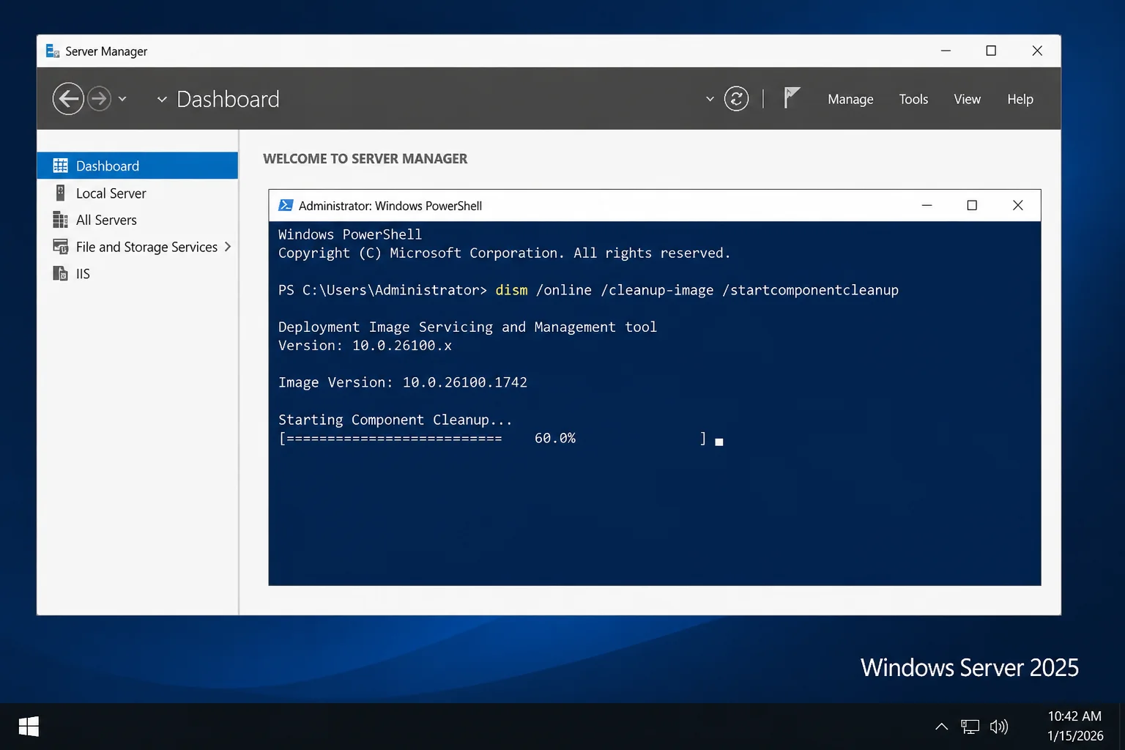Click 'Deployment Image Servicing and Management tool' line
This screenshot has width=1125, height=750.
(x=467, y=327)
